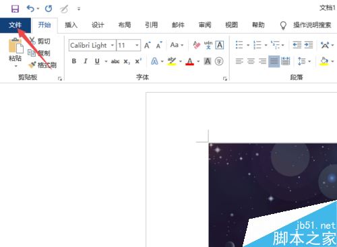Open the 字体 font dialog launcher
337x247 pixels.
point(225,79)
